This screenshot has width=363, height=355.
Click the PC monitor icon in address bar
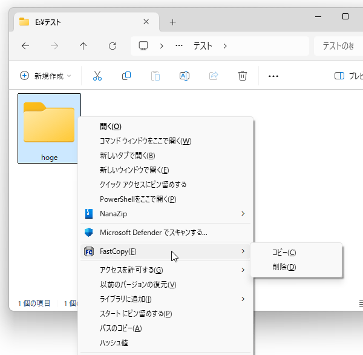(143, 46)
